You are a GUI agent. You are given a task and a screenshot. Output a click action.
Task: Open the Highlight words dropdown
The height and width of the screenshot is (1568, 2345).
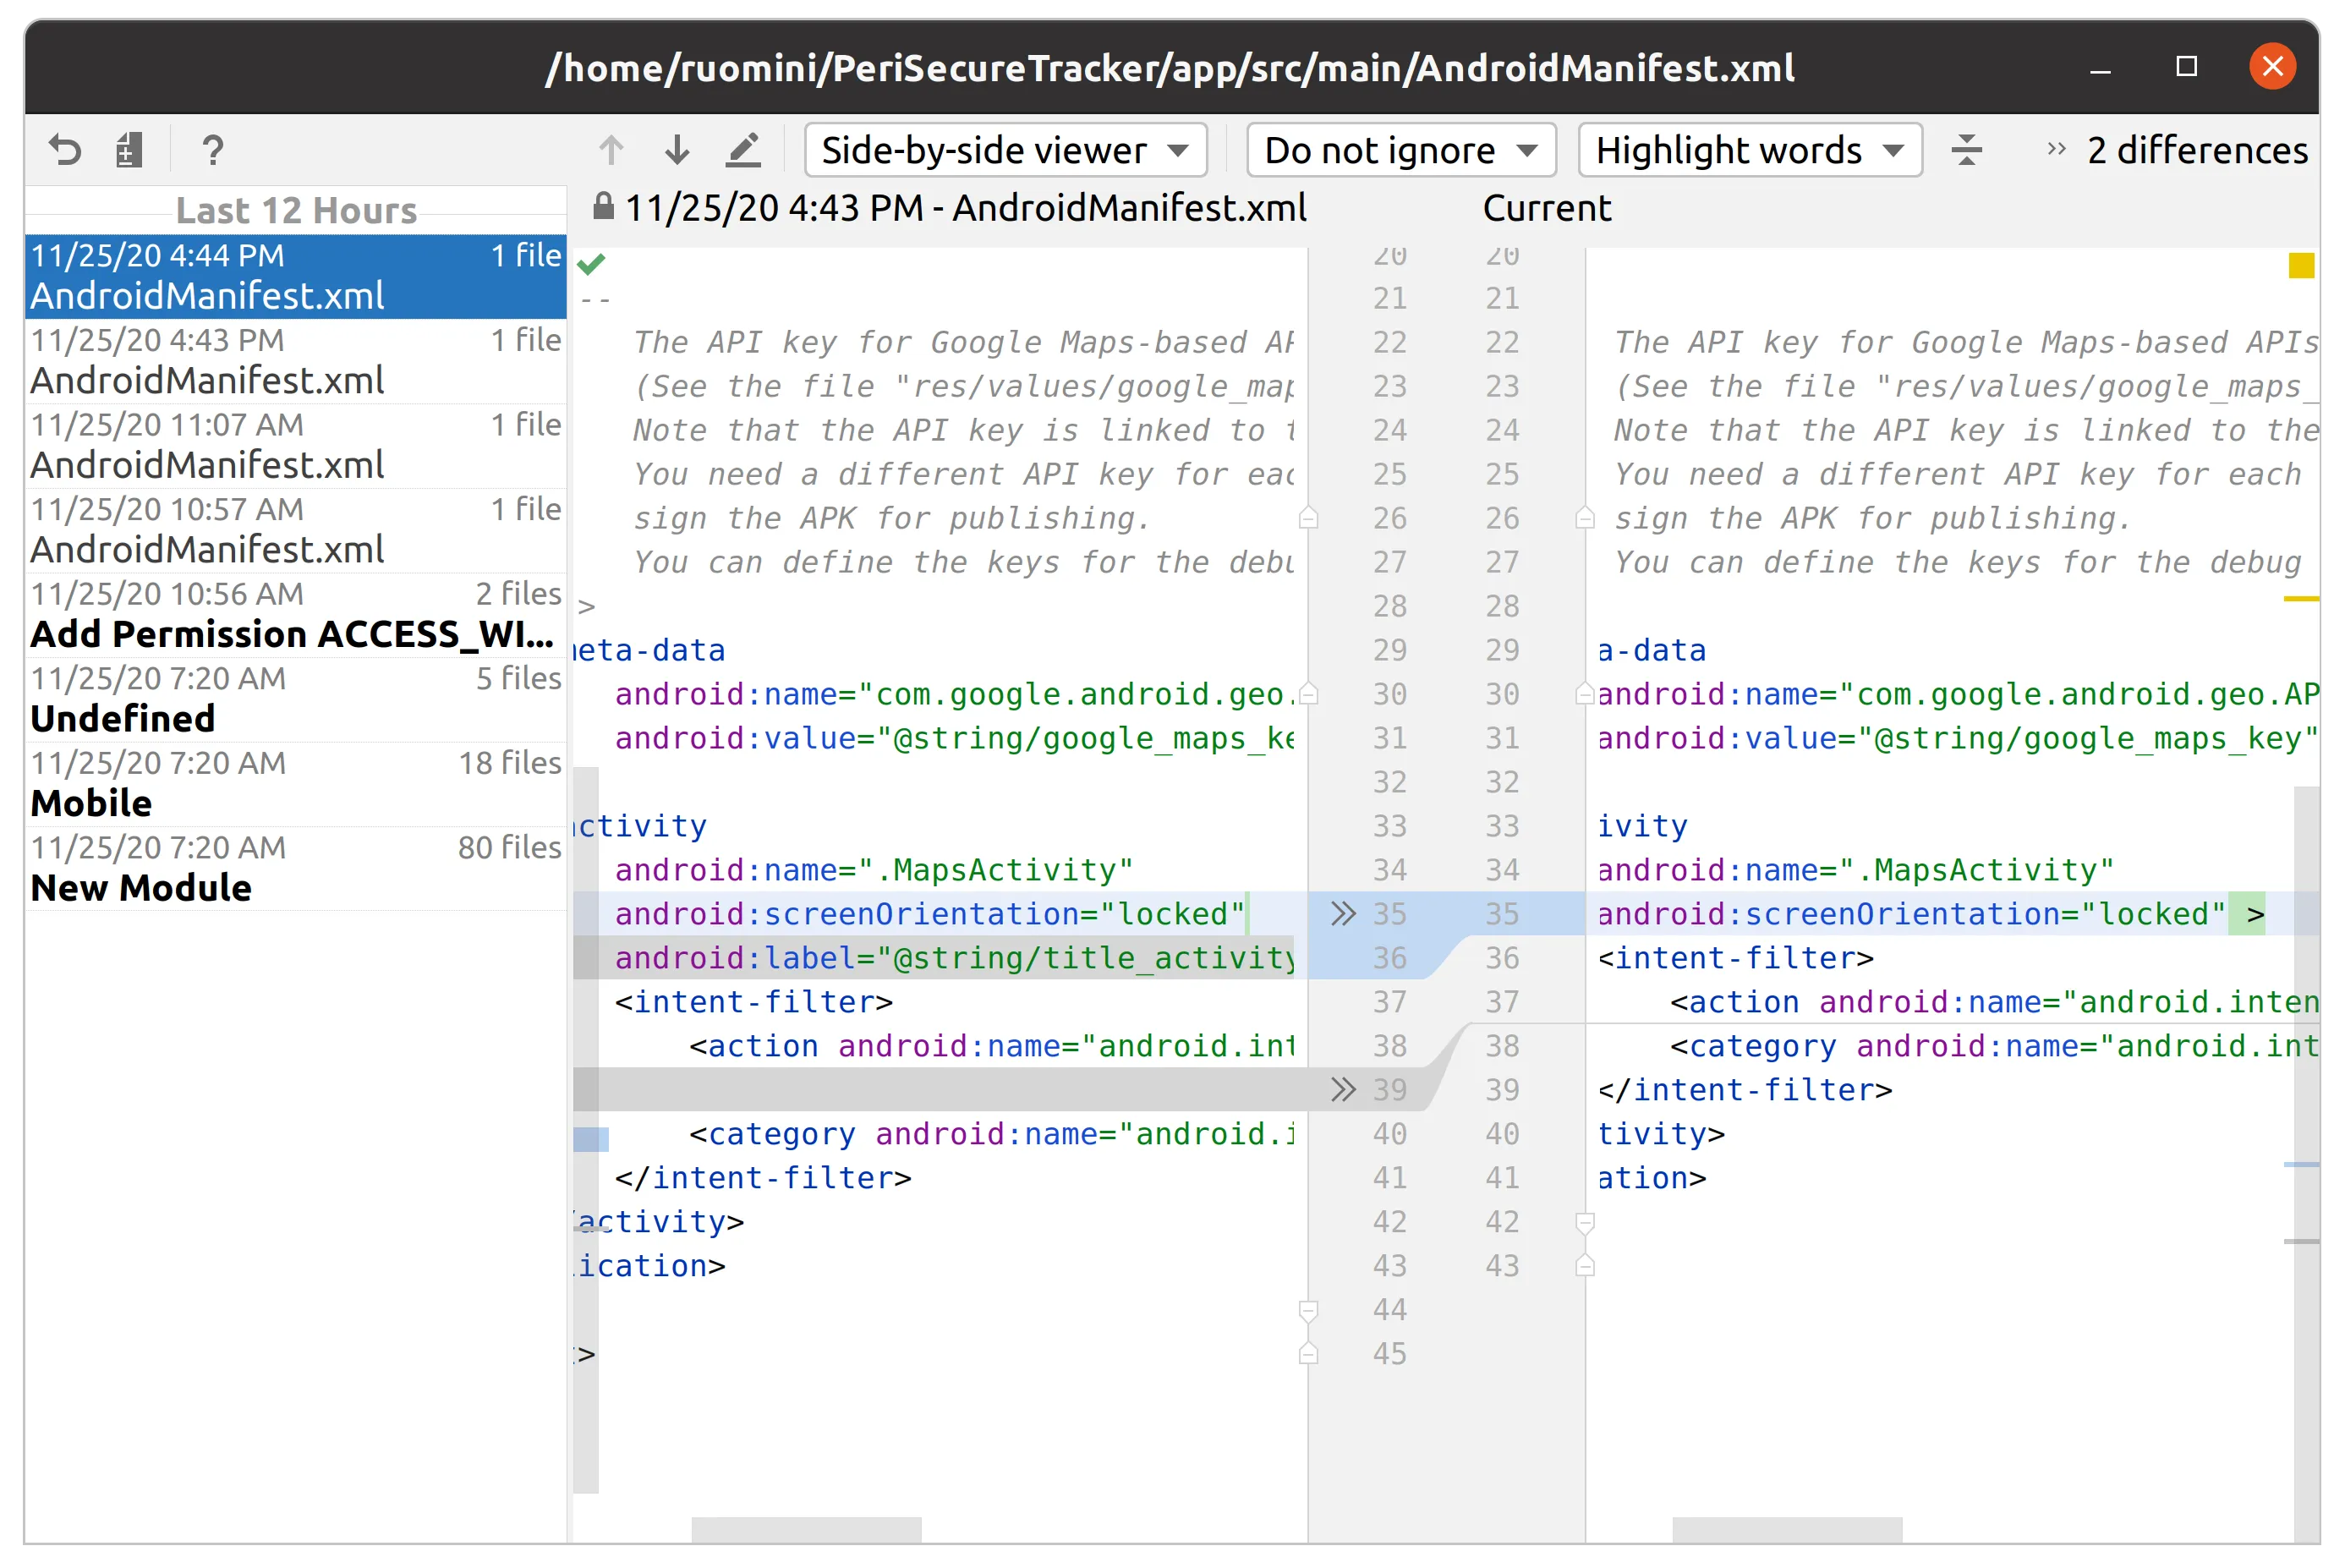coord(1749,150)
